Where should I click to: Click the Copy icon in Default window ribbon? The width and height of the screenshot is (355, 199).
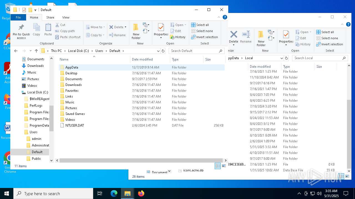coord(36,28)
